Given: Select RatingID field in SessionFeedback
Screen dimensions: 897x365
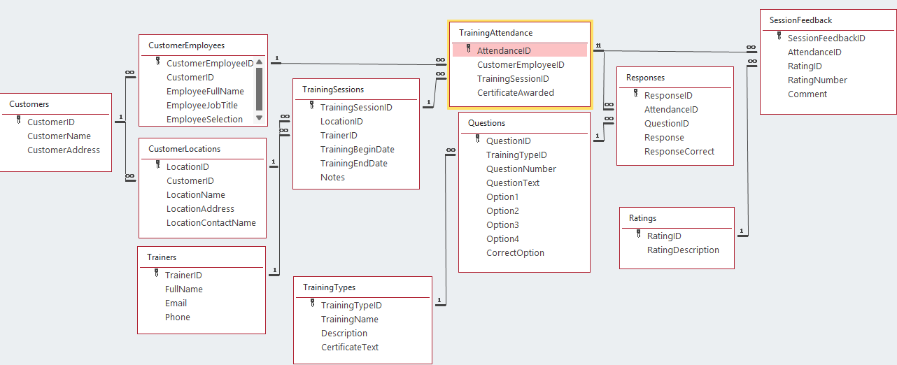Looking at the screenshot, I should point(805,66).
